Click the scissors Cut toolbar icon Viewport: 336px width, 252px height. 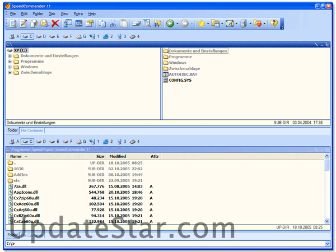pyautogui.click(x=113, y=24)
